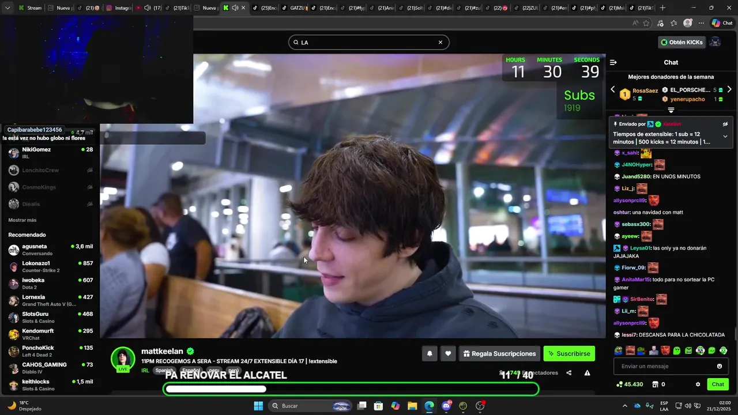This screenshot has height=415, width=738.
Task: Open NikiGomez channel in sidebar
Action: click(50, 153)
